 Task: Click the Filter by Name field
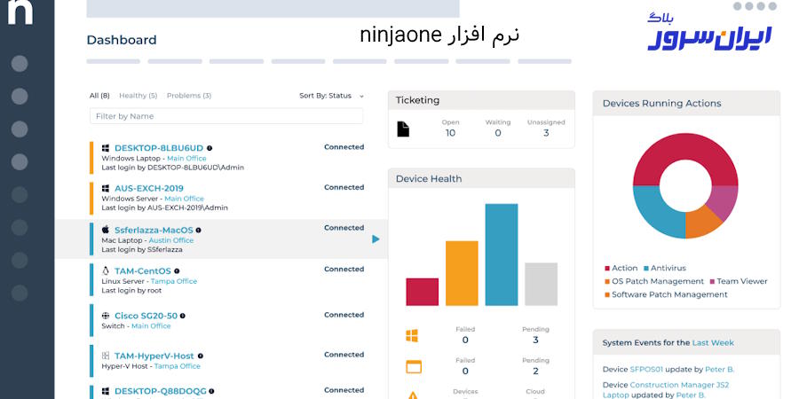[x=226, y=116]
